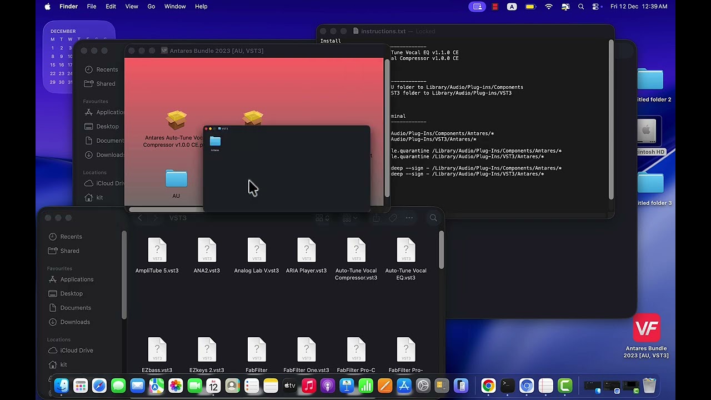Open the More actions menu in VST3 toolbar
This screenshot has height=400, width=711.
tap(409, 218)
